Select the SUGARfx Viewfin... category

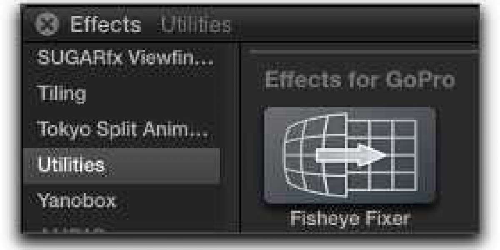pos(125,58)
